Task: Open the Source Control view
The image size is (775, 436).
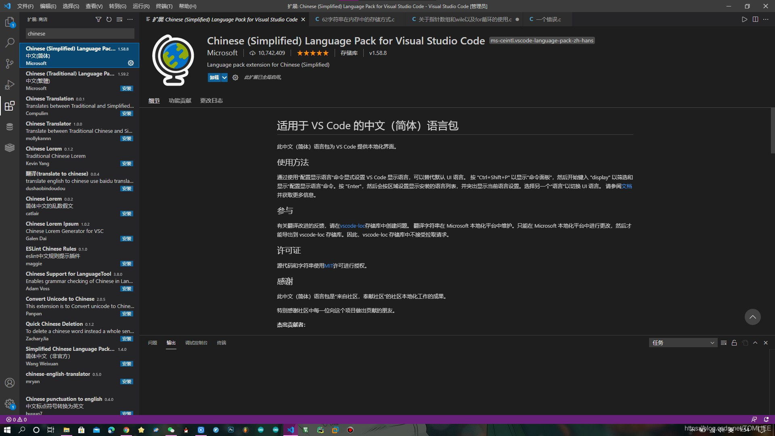Action: [10, 64]
